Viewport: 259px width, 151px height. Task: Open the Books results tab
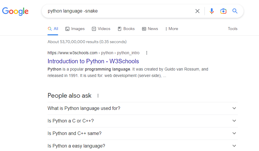tap(126, 29)
